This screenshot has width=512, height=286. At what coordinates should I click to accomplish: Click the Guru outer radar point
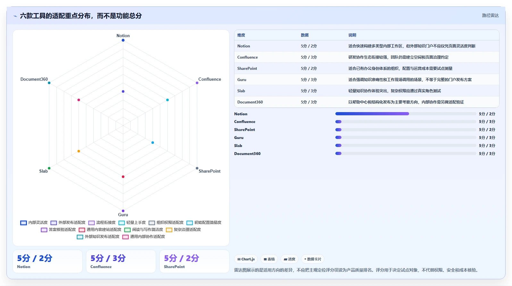click(x=123, y=211)
